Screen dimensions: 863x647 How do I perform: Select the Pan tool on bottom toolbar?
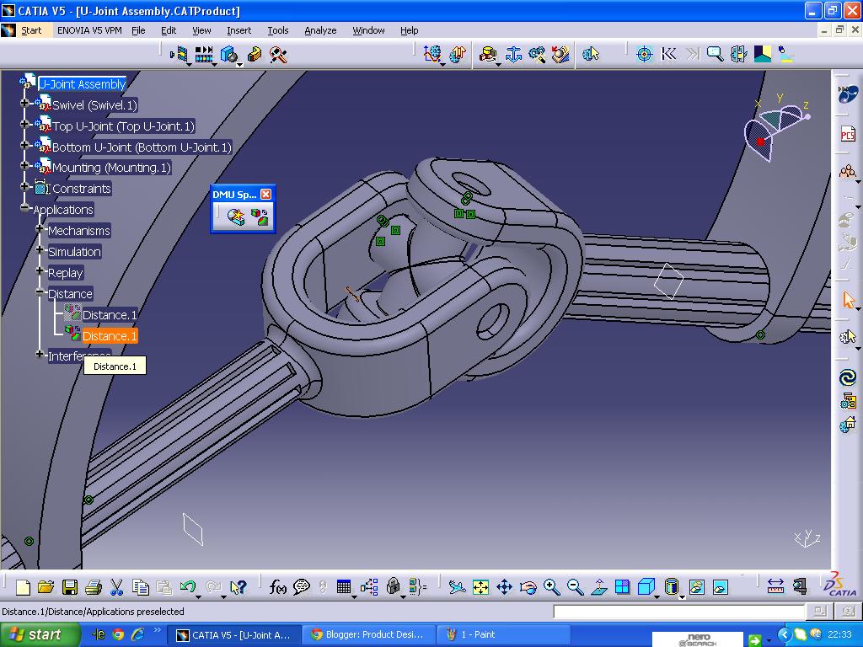tap(505, 587)
